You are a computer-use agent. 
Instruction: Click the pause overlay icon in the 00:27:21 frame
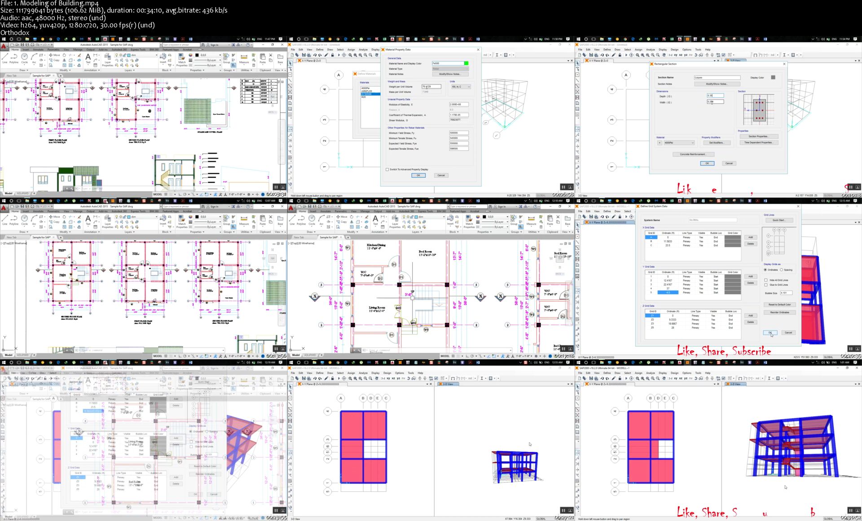[x=563, y=510]
